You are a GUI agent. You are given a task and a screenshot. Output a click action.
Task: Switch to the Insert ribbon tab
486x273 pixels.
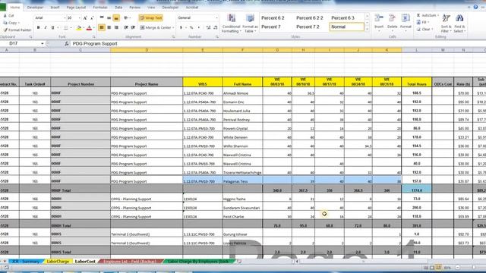click(x=55, y=7)
